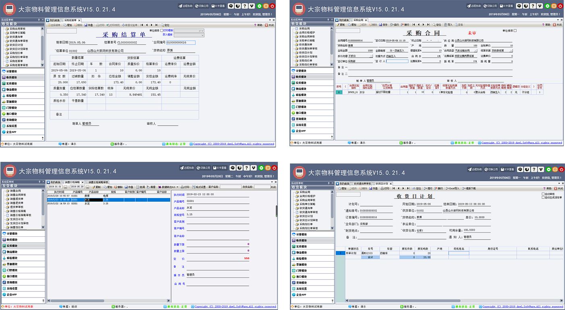
Task: Open 打印模板 dropdown in 采购结算单 window
Action: tap(203, 31)
